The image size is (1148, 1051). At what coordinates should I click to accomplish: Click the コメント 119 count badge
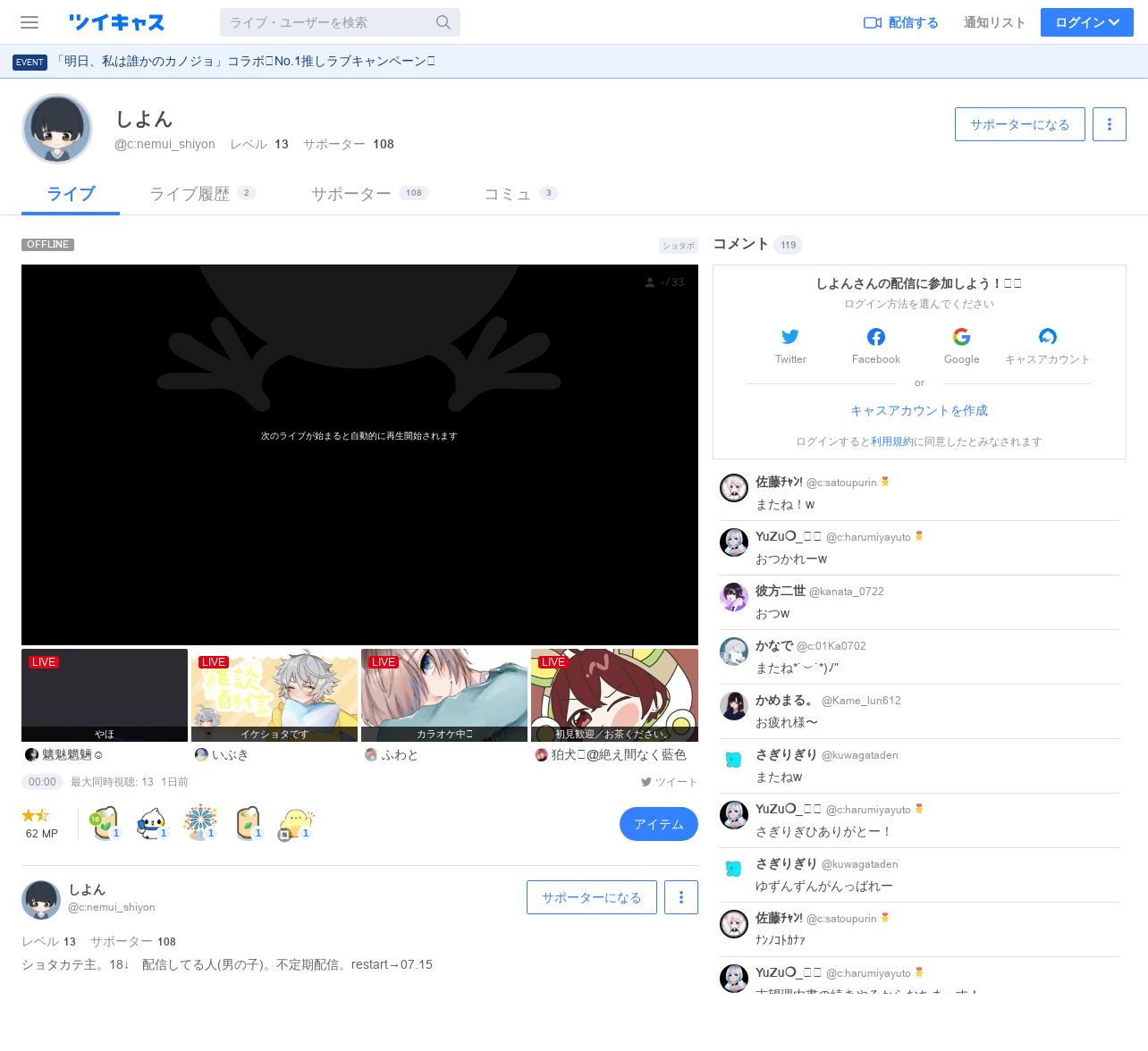[x=788, y=245]
